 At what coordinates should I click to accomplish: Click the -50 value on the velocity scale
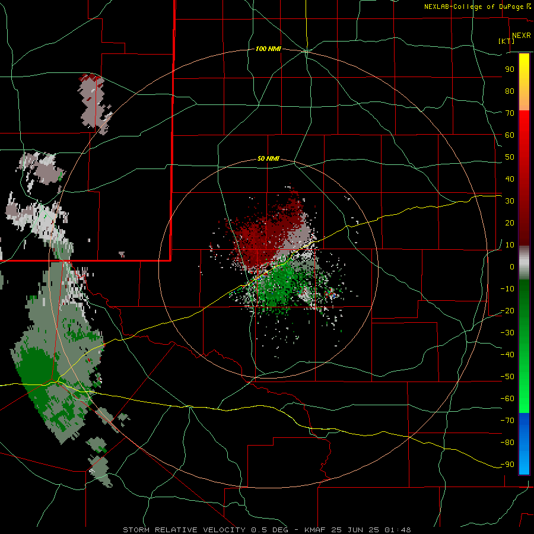click(x=507, y=377)
